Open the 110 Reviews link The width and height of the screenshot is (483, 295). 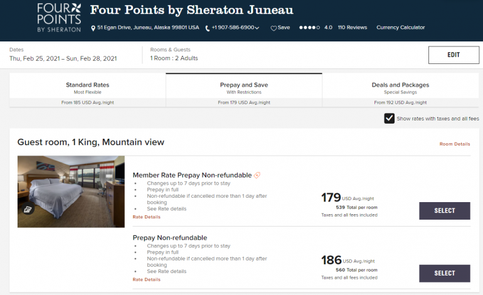pos(351,28)
